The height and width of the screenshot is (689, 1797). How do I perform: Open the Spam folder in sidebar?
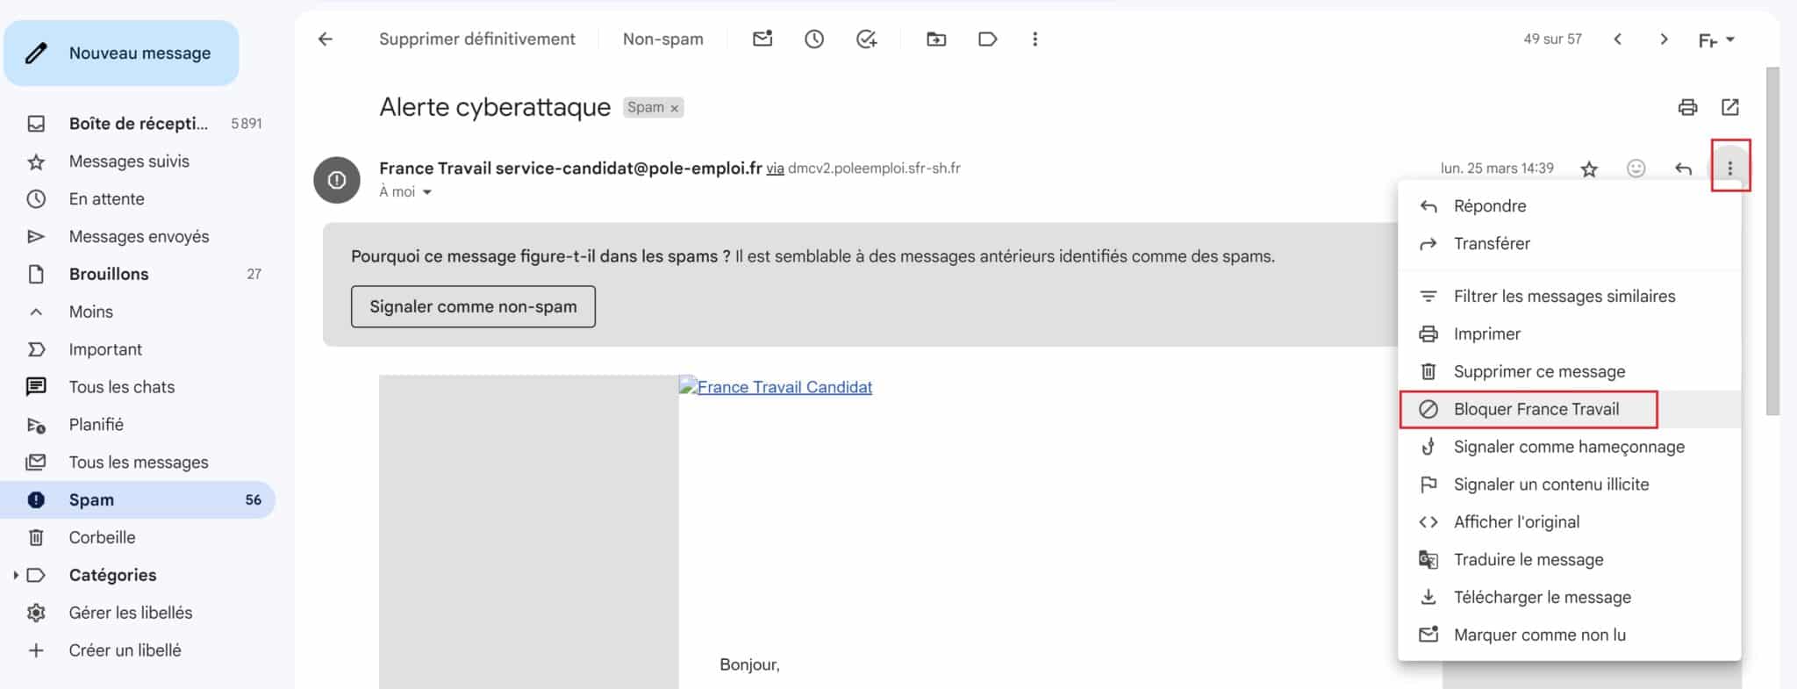tap(139, 500)
